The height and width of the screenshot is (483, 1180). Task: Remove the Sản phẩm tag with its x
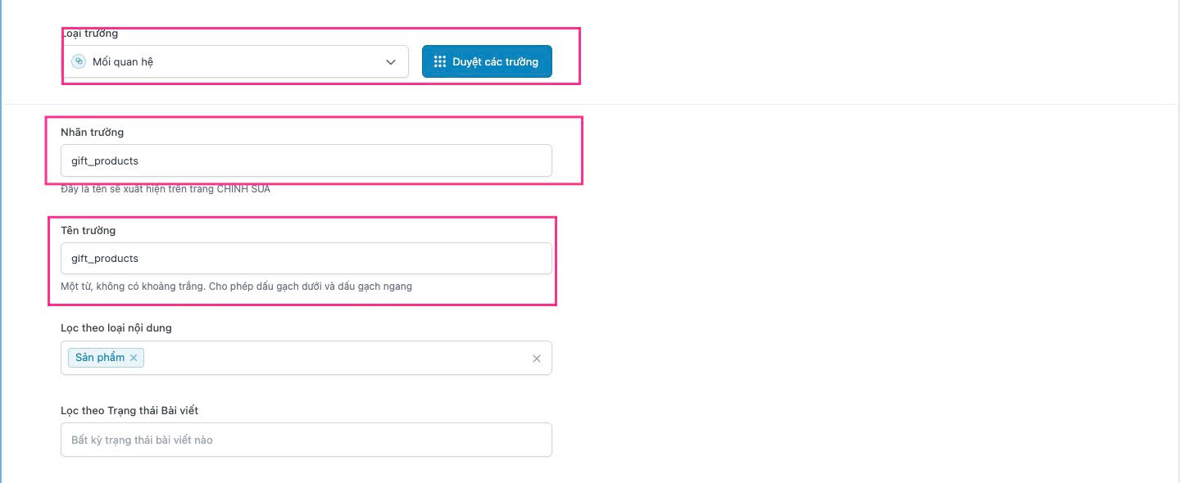134,358
